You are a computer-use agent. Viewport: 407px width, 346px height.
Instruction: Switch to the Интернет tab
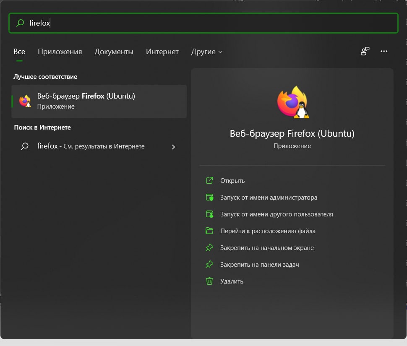tap(162, 52)
